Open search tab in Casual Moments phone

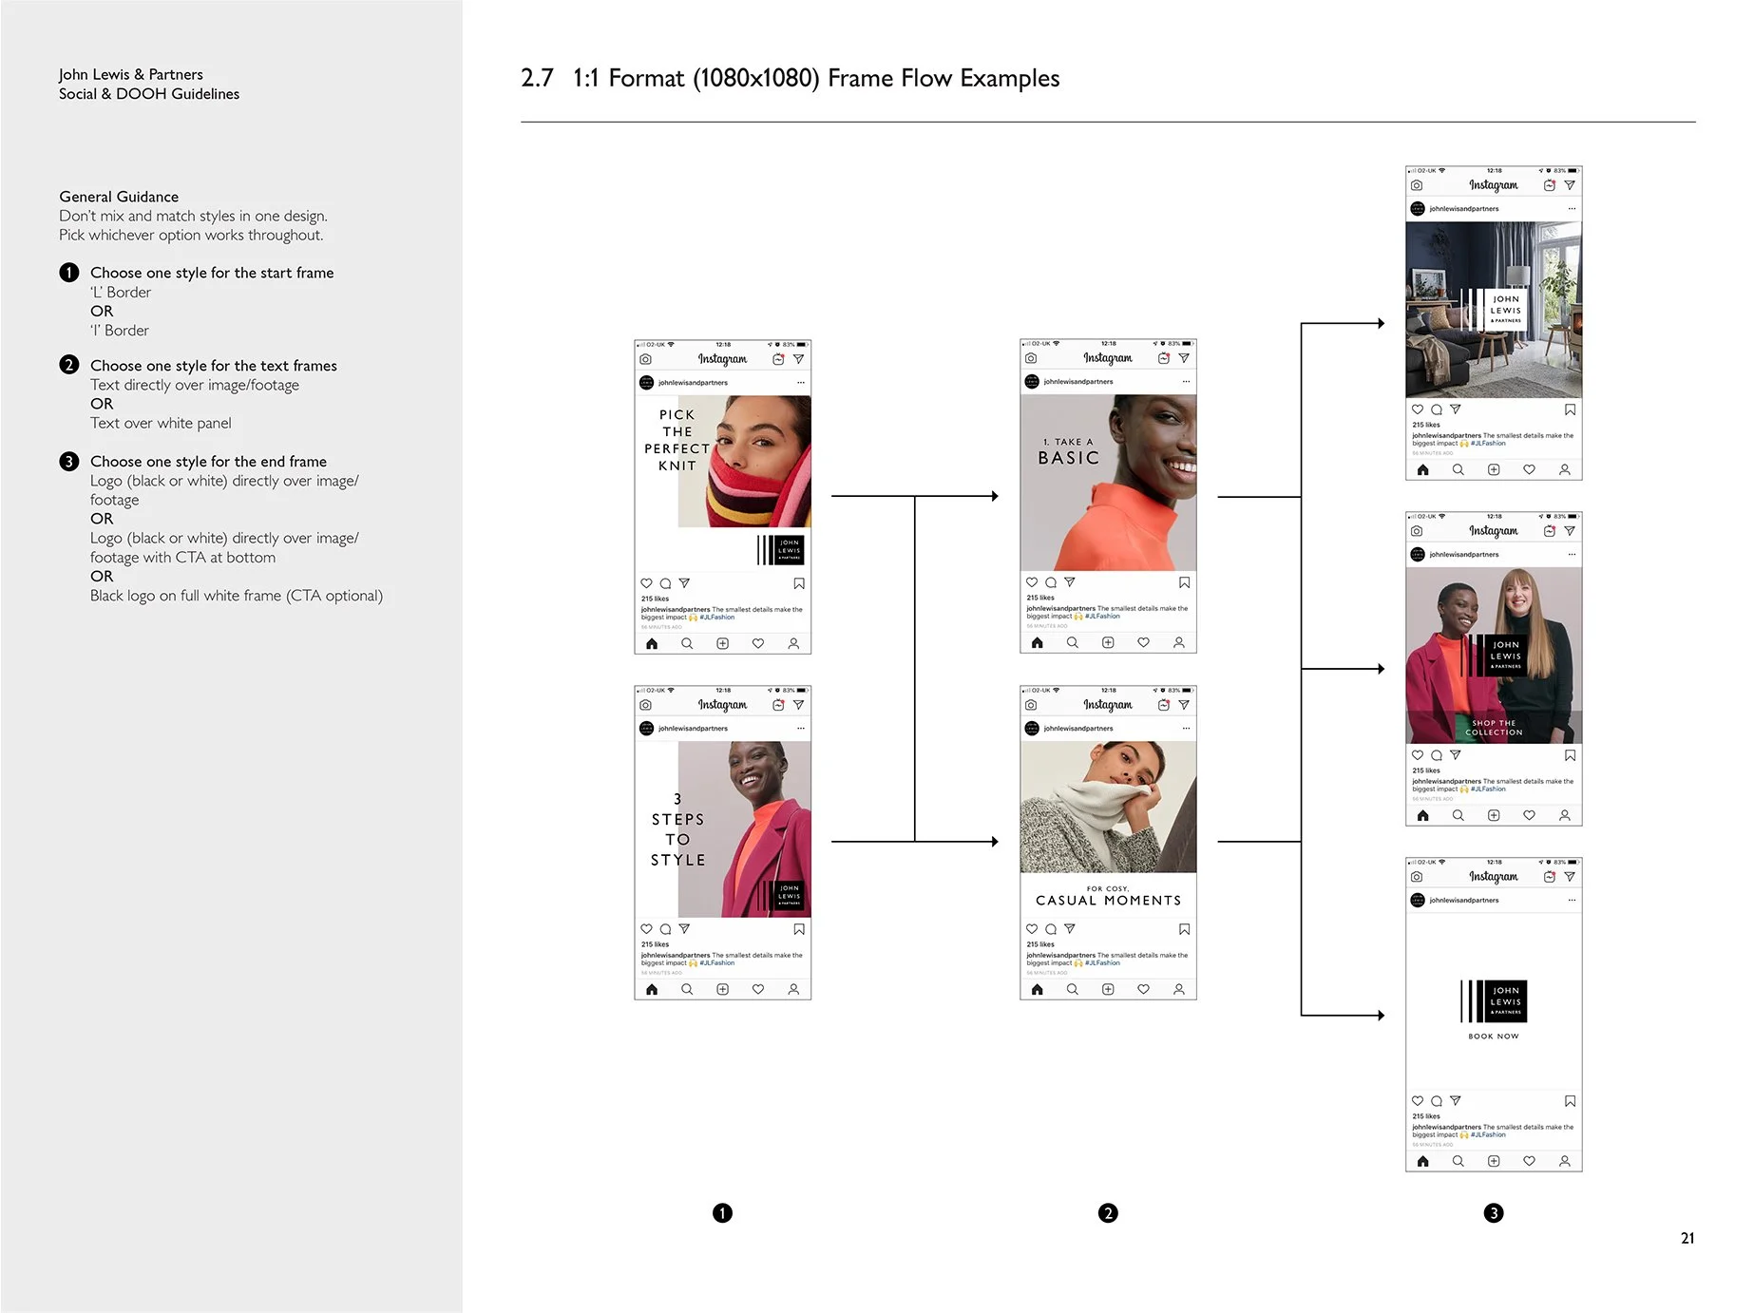coord(1073,989)
